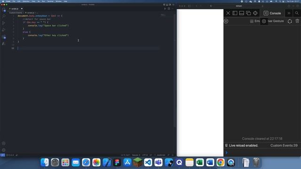
Task: Open the Spaces indentation selector in status bar
Action: 136,155
